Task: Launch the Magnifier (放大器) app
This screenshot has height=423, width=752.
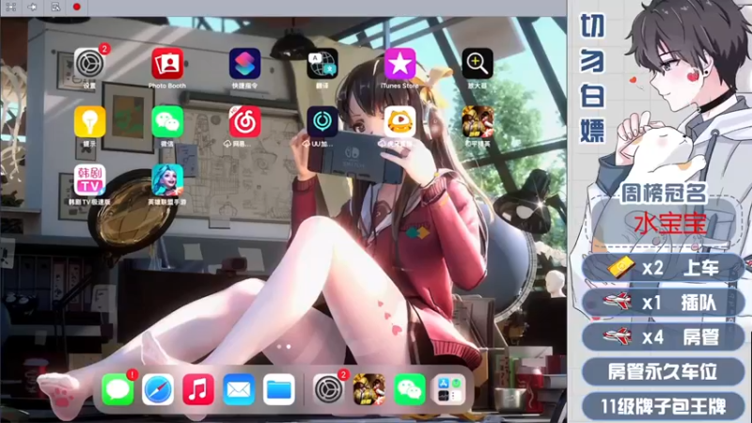Action: click(x=478, y=64)
